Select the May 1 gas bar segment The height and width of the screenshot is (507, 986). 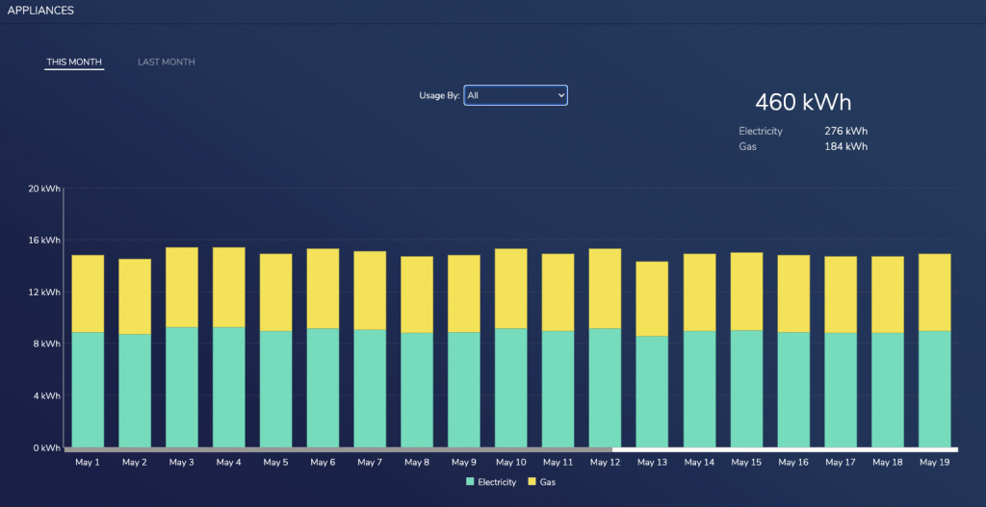88,293
